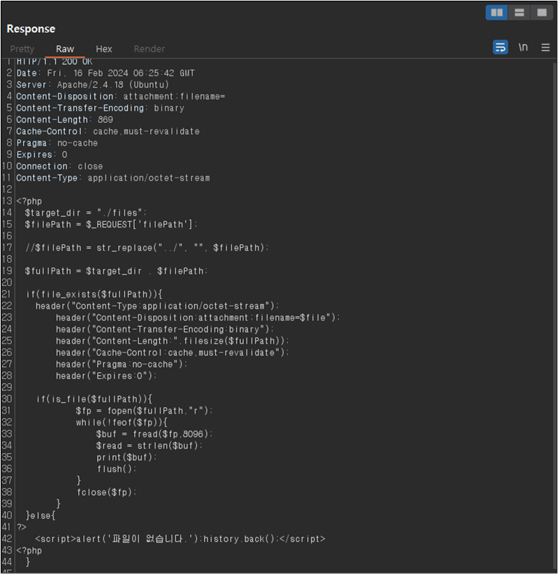Click the Date header line
The width and height of the screenshot is (558, 574).
point(105,73)
